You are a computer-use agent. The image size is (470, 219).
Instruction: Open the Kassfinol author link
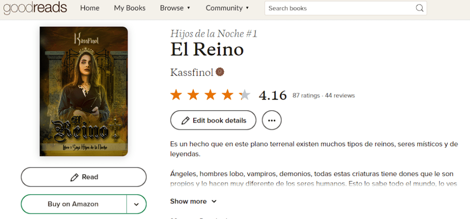click(x=192, y=72)
